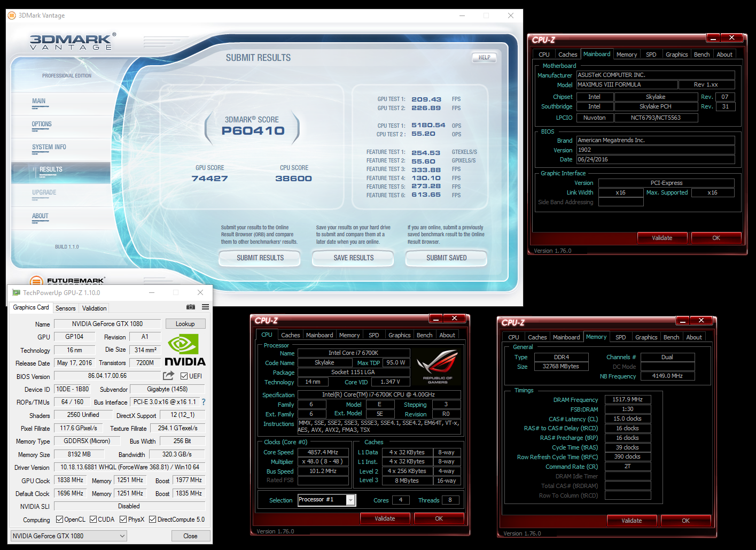This screenshot has width=756, height=550.
Task: Click the BIOS Version field 86.04.17.00.66
Action: (107, 376)
